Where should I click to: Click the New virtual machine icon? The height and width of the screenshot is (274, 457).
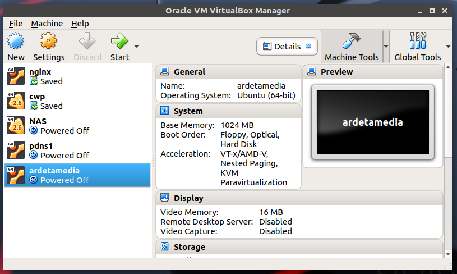click(x=16, y=41)
